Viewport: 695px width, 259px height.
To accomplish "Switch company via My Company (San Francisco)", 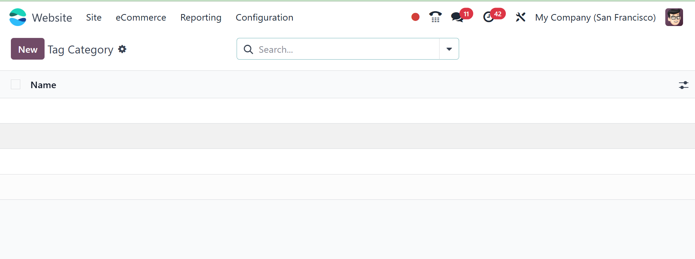I will (x=595, y=17).
